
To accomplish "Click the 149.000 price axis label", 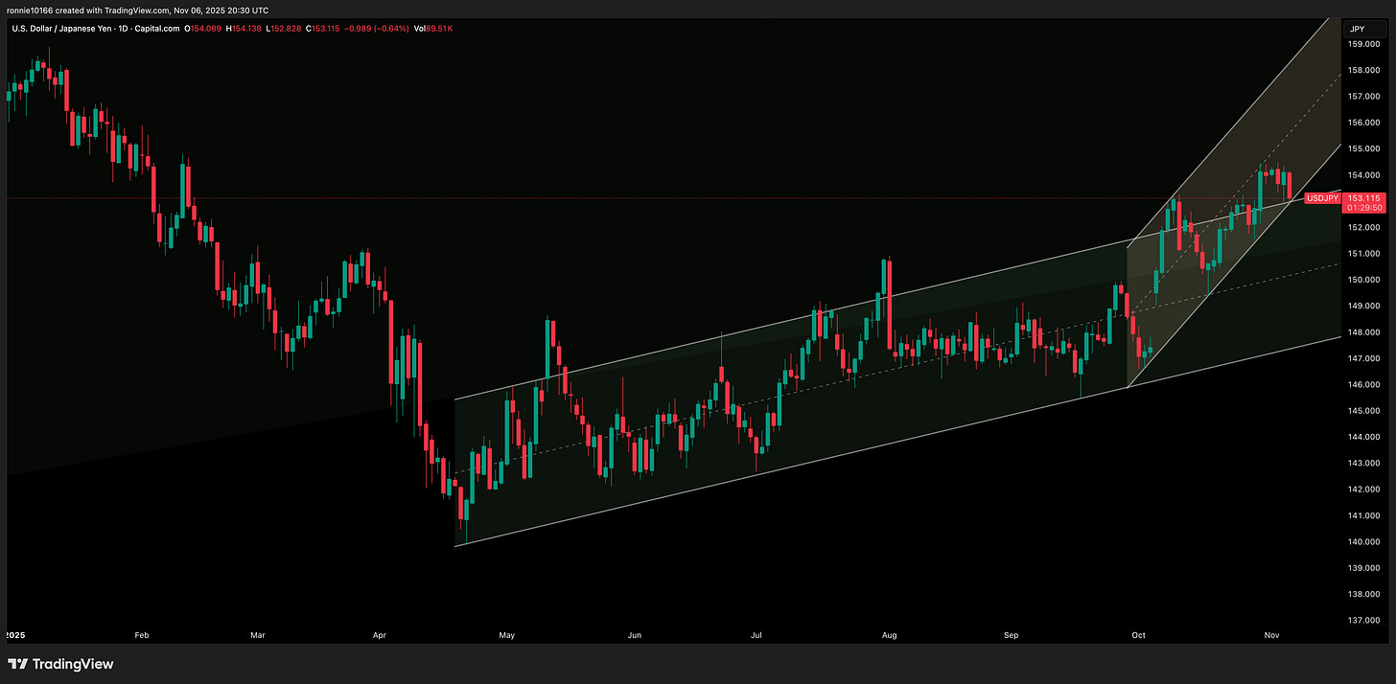I will (x=1364, y=306).
